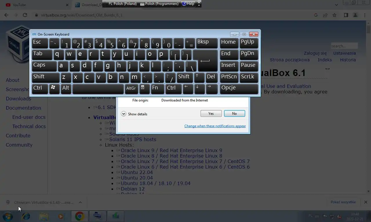Viewport: 371px width, 222px height.
Task: Open the VirtualBox download item chevron menu
Action: coord(80,202)
